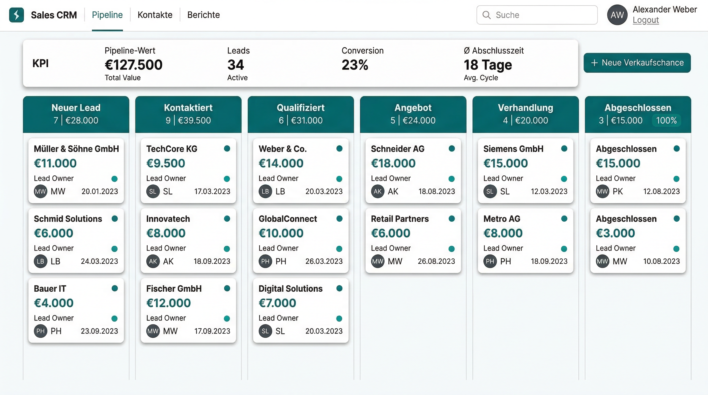Click the Logout link
Screen dimensions: 708x395
tap(646, 20)
